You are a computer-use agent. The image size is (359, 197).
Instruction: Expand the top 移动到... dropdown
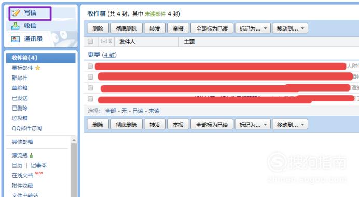coord(290,28)
